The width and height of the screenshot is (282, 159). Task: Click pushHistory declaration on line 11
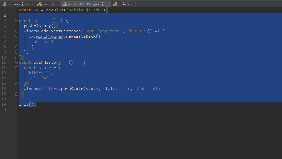pyautogui.click(x=47, y=62)
